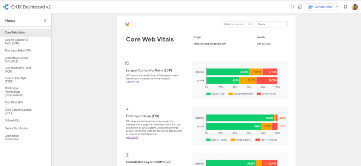Open the Compartilhar dropdown arrow
Viewport: 361px width, 166px height.
click(x=337, y=7)
